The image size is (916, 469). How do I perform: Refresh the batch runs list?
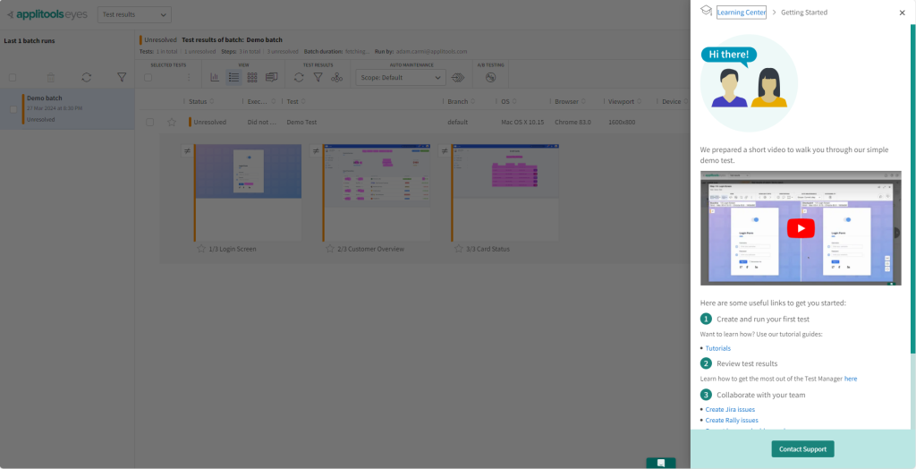click(x=86, y=78)
